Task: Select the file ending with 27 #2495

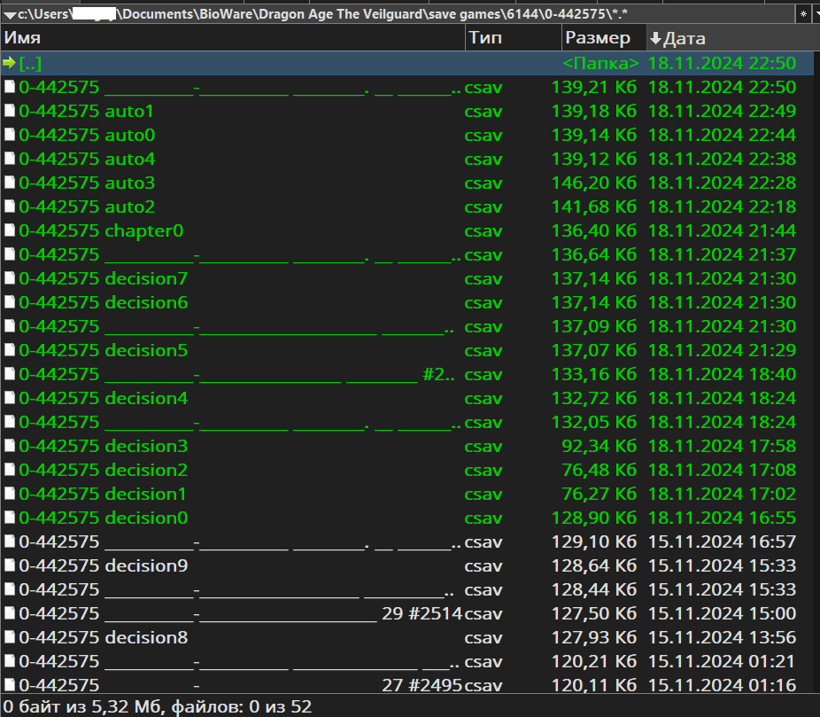Action: (241, 685)
